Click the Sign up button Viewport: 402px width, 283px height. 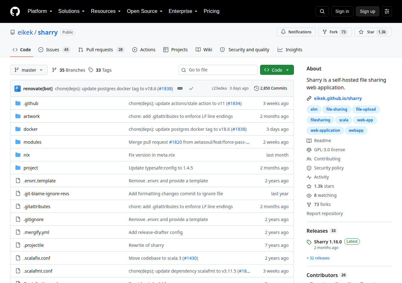click(x=367, y=11)
